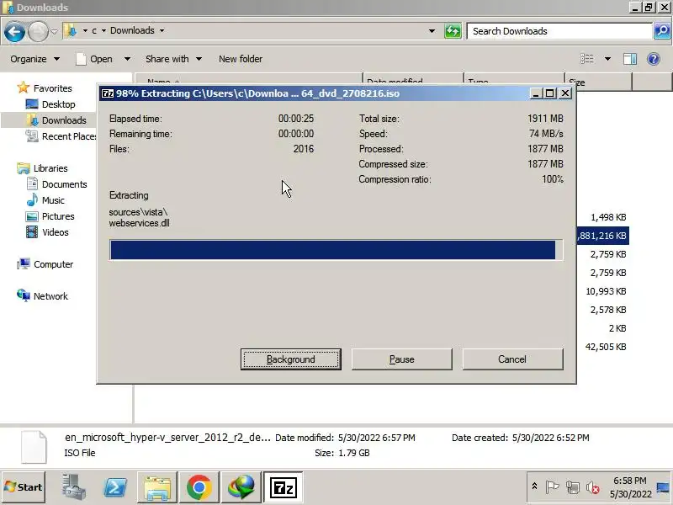Open the Videos library

pyautogui.click(x=47, y=232)
